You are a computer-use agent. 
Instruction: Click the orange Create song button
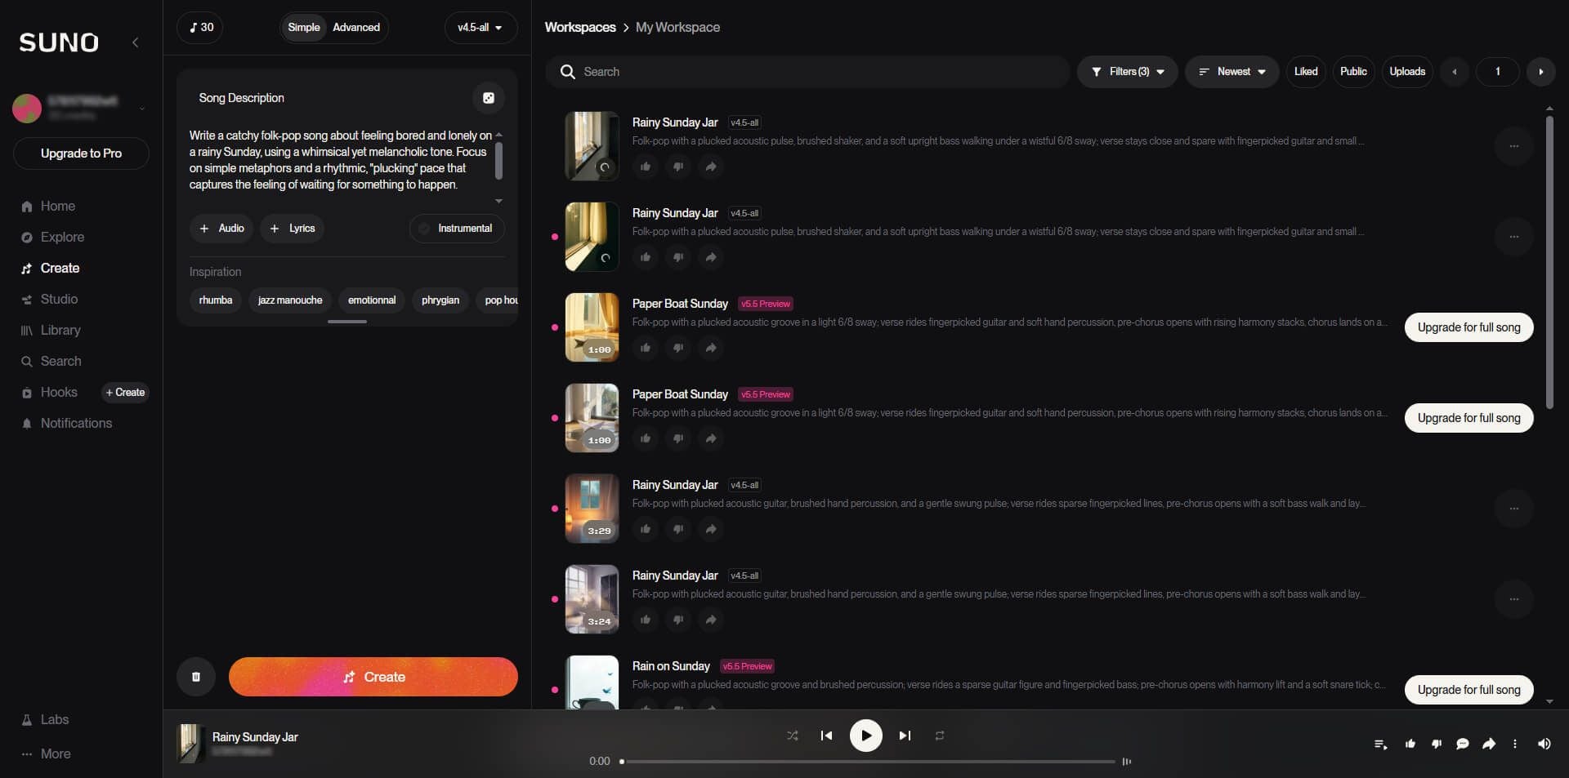tap(373, 677)
